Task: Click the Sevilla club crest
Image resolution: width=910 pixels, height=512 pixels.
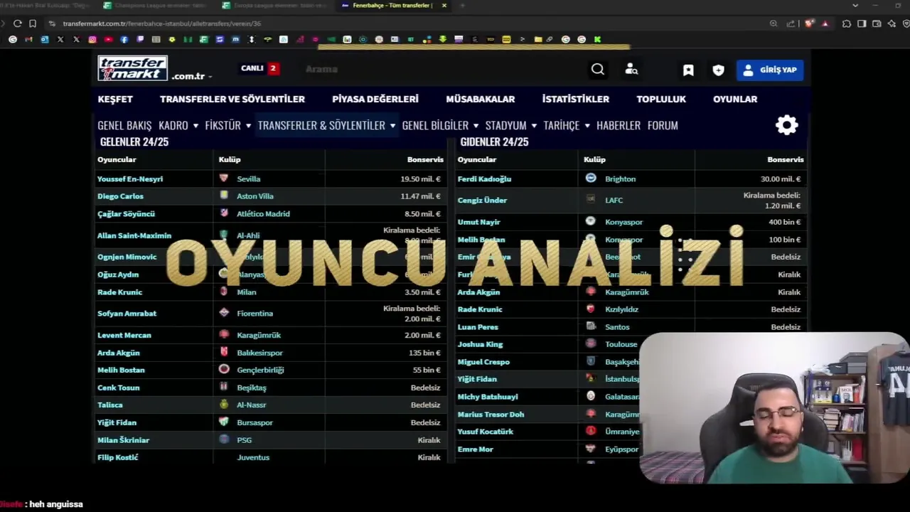Action: pos(224,178)
